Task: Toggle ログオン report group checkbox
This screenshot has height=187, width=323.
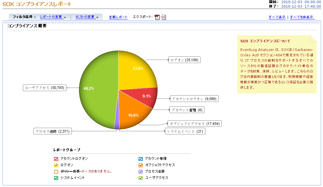Action: pyautogui.click(x=56, y=165)
